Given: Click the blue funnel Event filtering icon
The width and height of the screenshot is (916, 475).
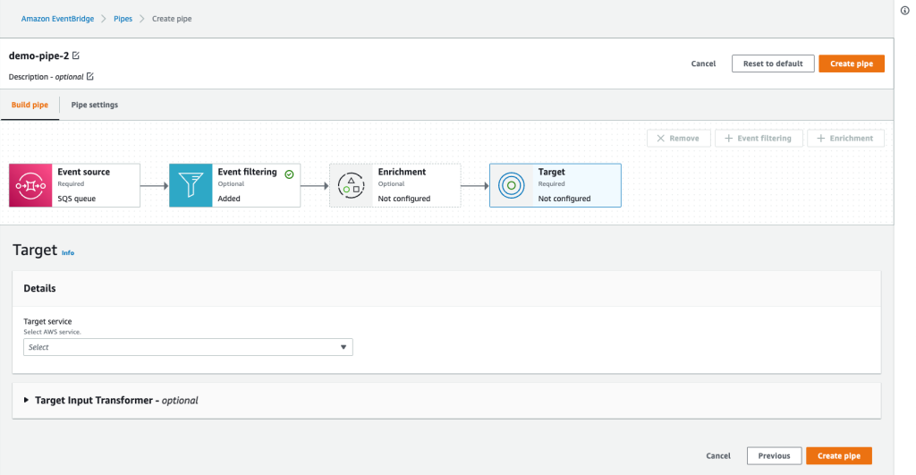Looking at the screenshot, I should (191, 185).
